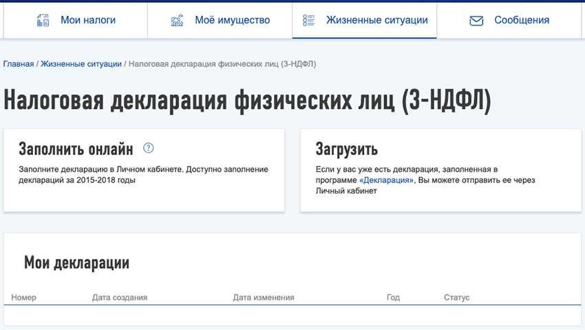This screenshot has width=585, height=330.
Task: Click the Моё имущество property icon
Action: [177, 21]
